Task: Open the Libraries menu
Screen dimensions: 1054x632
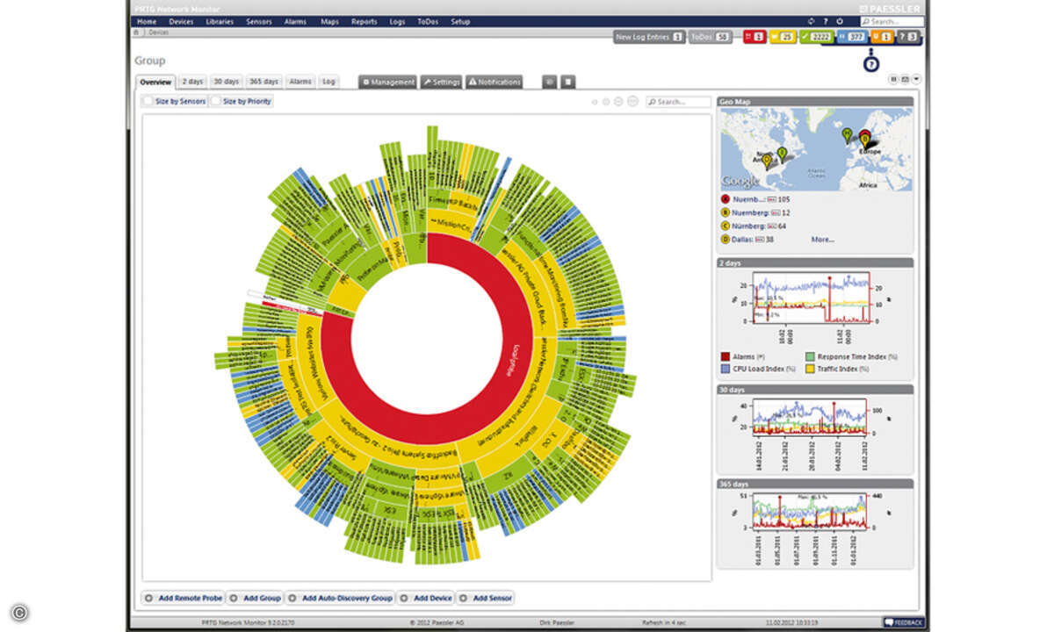Action: (x=220, y=21)
